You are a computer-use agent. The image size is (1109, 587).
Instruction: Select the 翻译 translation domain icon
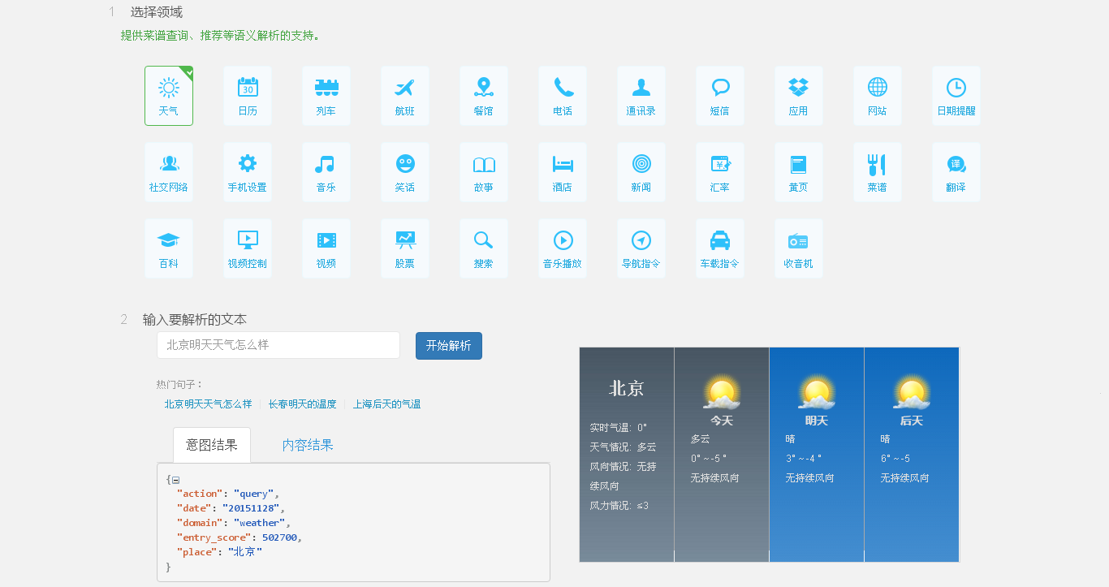click(956, 172)
